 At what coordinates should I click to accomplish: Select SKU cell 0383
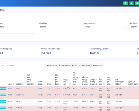[x=10, y=108]
